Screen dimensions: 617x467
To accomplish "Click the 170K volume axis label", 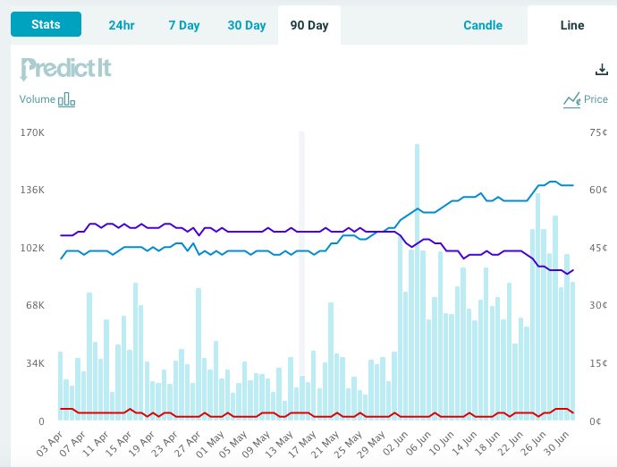I will [32, 132].
